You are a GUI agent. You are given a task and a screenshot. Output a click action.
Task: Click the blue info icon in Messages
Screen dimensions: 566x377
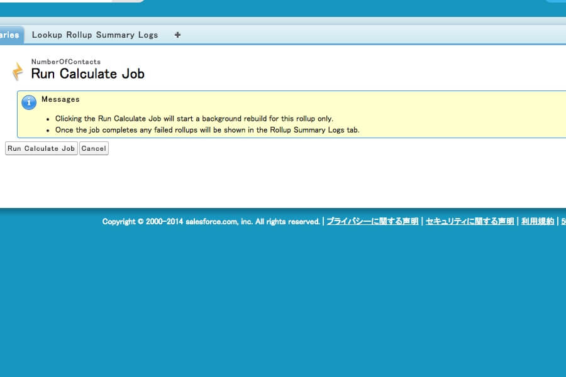pos(29,103)
